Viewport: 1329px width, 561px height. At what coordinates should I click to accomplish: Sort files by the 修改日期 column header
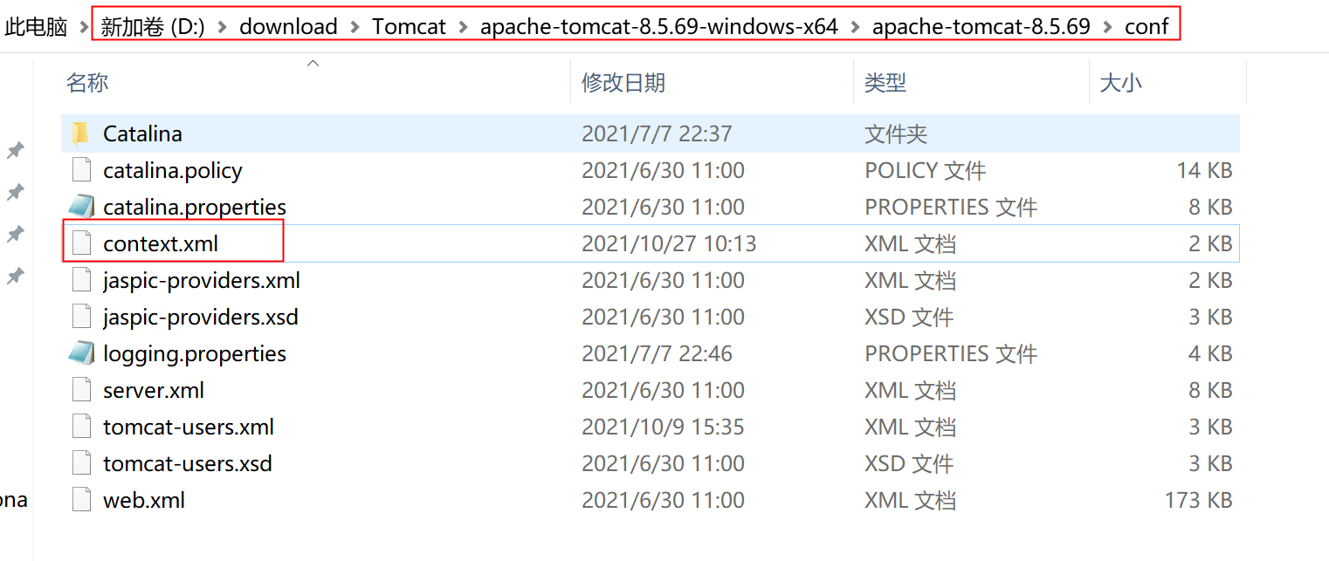click(623, 83)
